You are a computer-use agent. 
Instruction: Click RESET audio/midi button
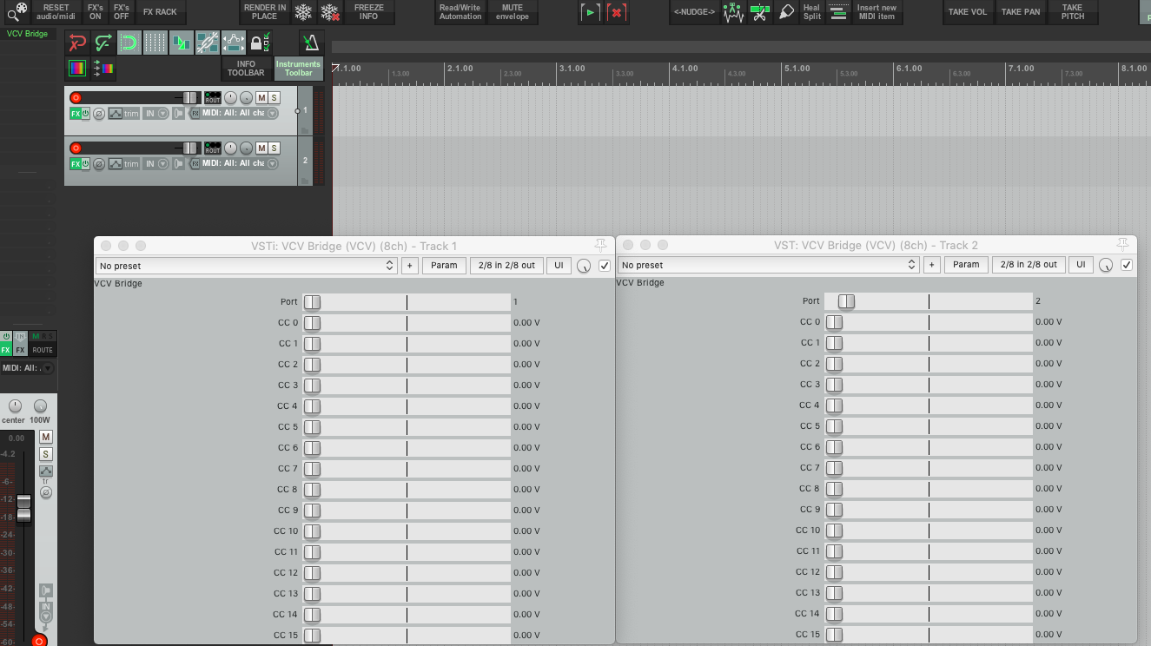[x=56, y=12]
